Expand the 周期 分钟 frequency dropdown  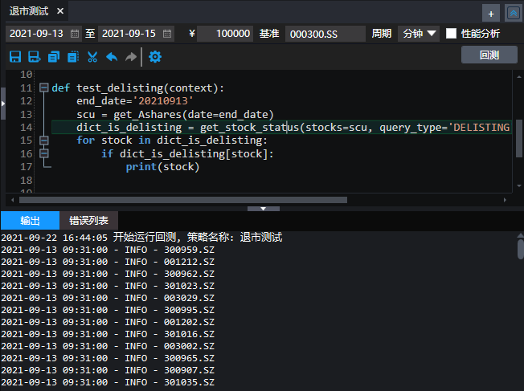tap(419, 34)
